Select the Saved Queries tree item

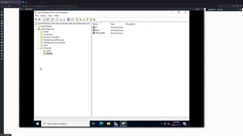(46, 26)
